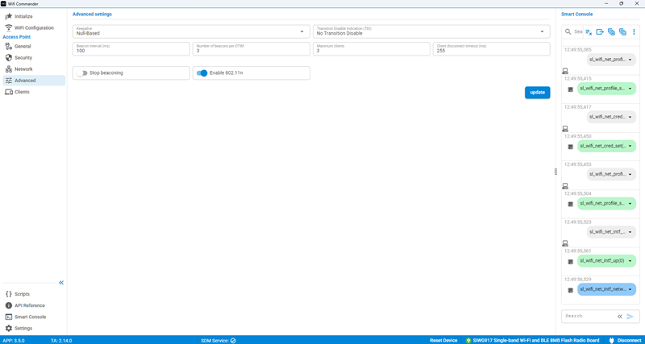Click the timestamp 12:49:55,450
Screen dimensions: 645x344
[578, 136]
